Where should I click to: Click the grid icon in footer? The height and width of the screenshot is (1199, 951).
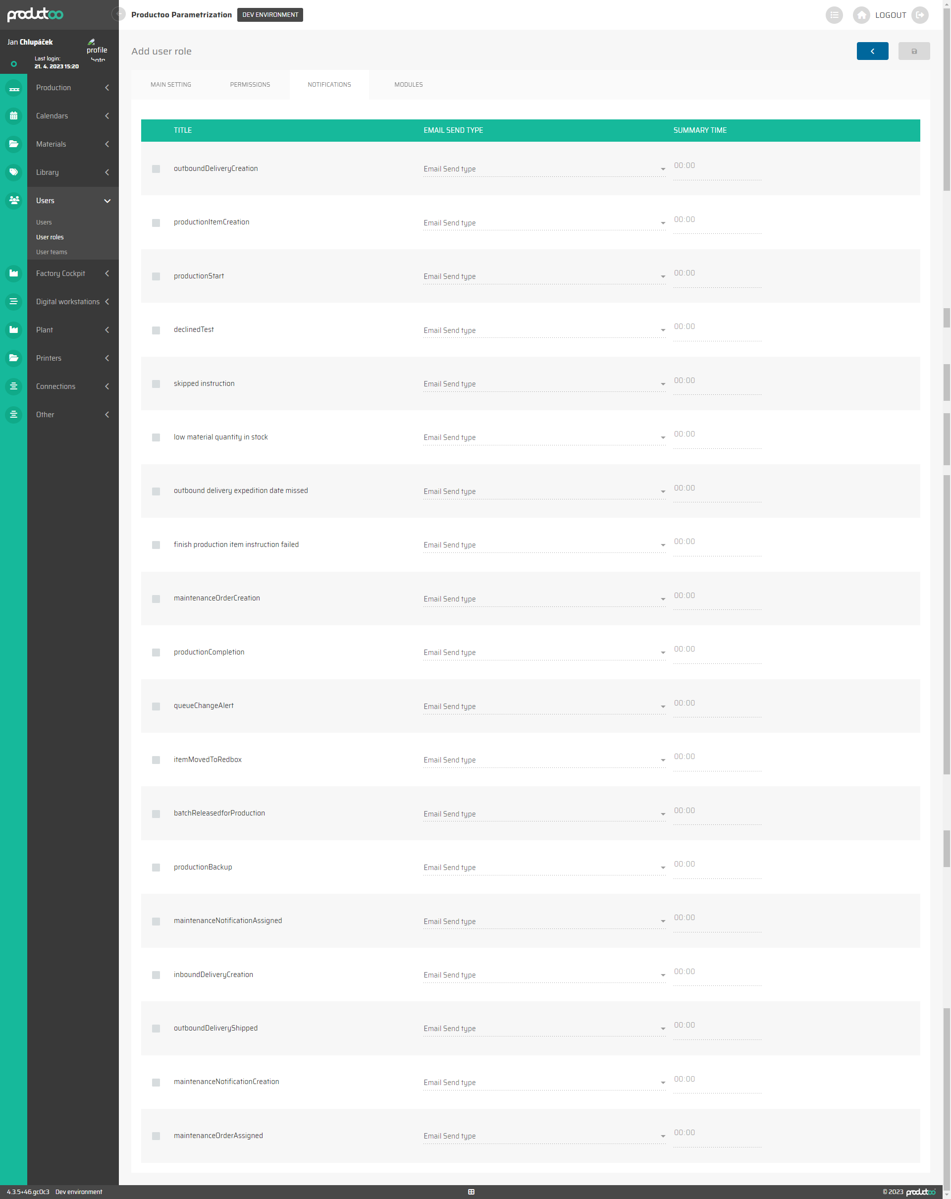(471, 1192)
